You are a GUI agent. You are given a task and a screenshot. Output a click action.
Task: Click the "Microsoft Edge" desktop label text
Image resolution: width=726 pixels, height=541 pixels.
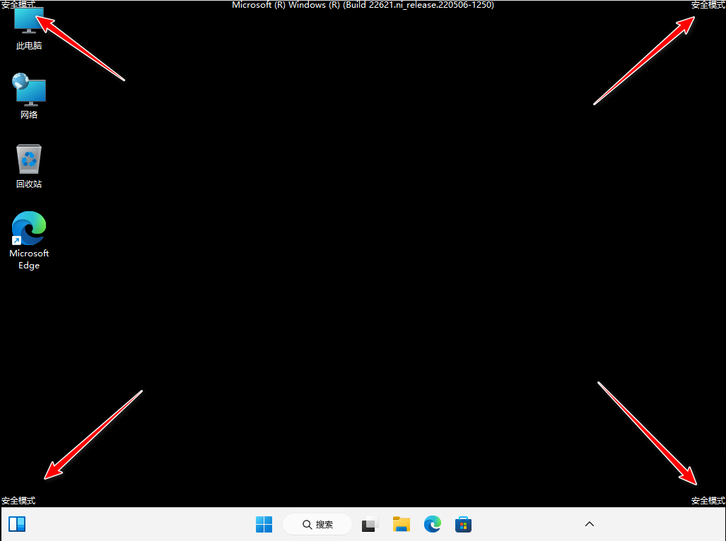[x=29, y=259]
